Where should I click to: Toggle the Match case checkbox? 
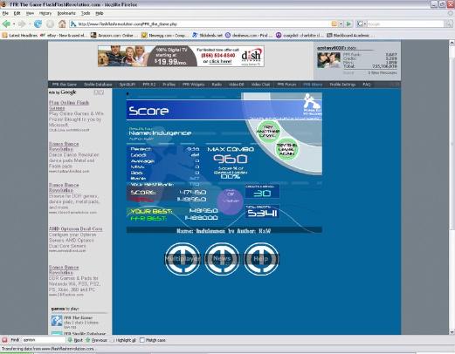point(142,340)
